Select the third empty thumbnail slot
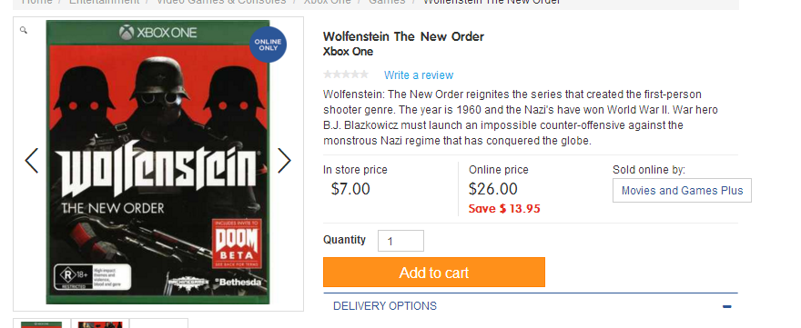Screen dimensions: 801x328 (159, 323)
